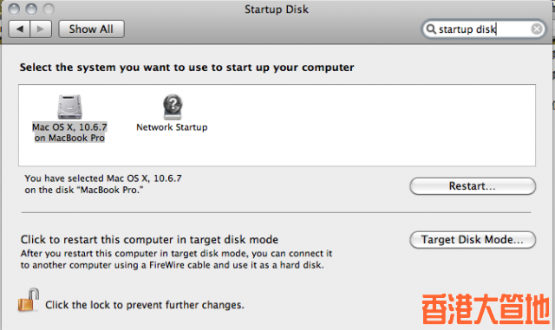Click inside the startup disk search field
This screenshot has width=555, height=330.
[x=483, y=29]
